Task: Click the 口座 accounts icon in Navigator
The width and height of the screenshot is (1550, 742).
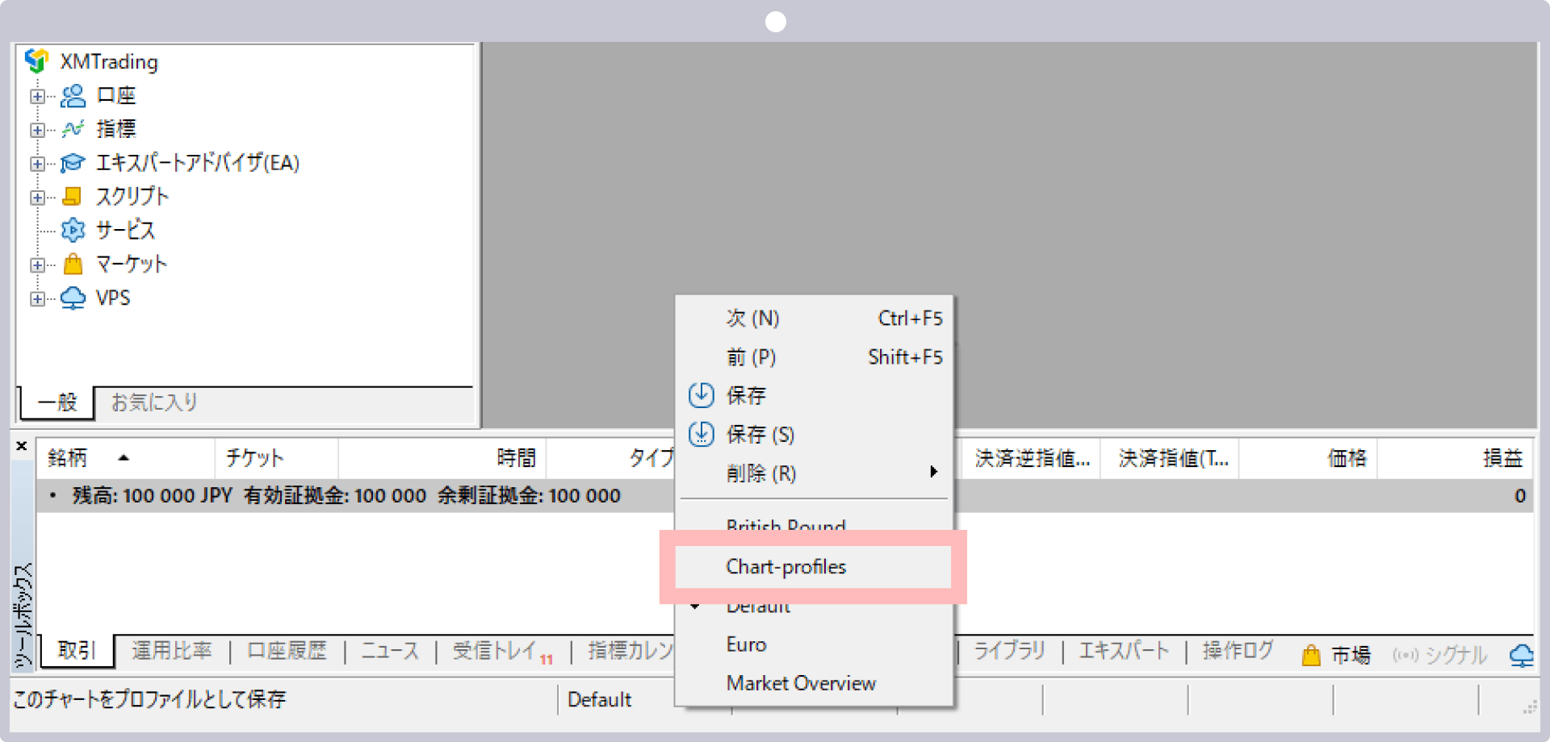Action: (x=73, y=95)
